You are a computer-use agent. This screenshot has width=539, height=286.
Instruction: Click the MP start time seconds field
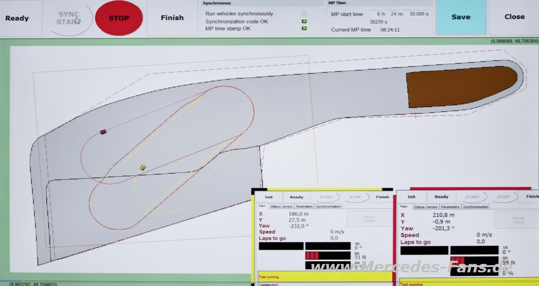[x=417, y=14]
